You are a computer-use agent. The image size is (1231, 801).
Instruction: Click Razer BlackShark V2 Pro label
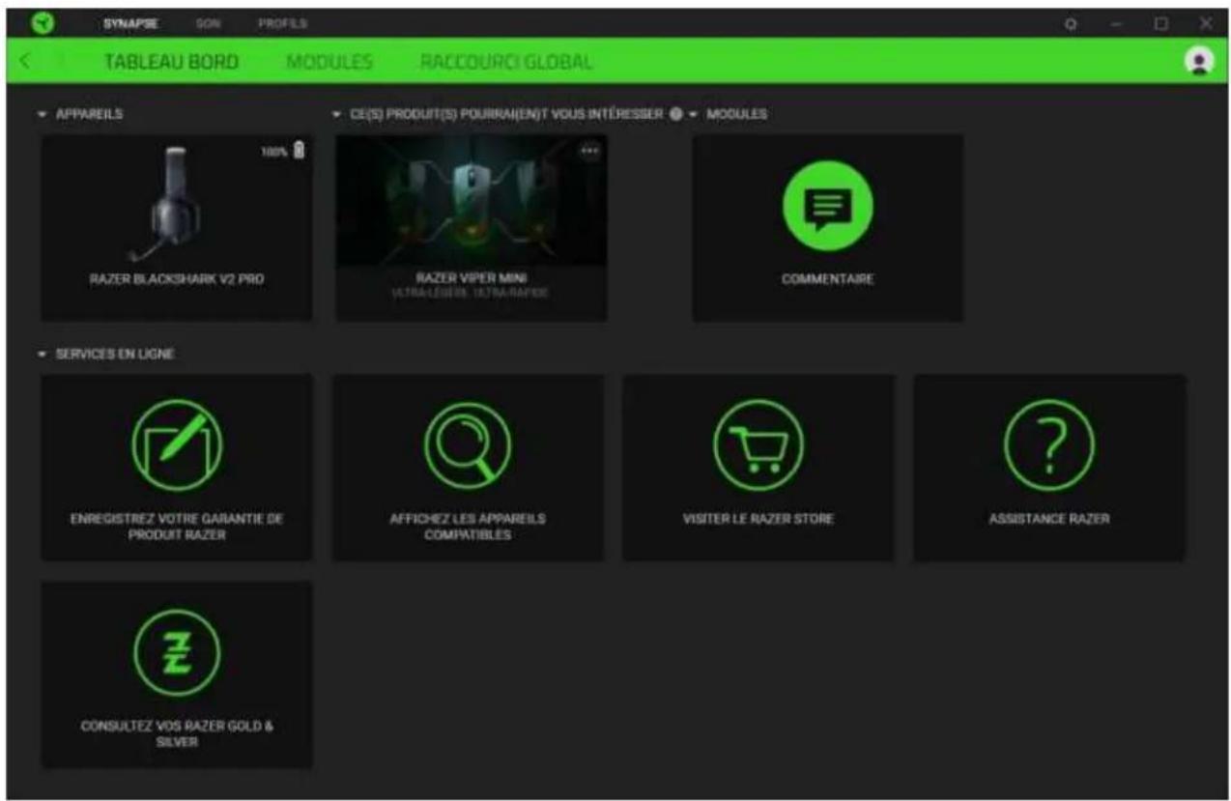pos(176,279)
